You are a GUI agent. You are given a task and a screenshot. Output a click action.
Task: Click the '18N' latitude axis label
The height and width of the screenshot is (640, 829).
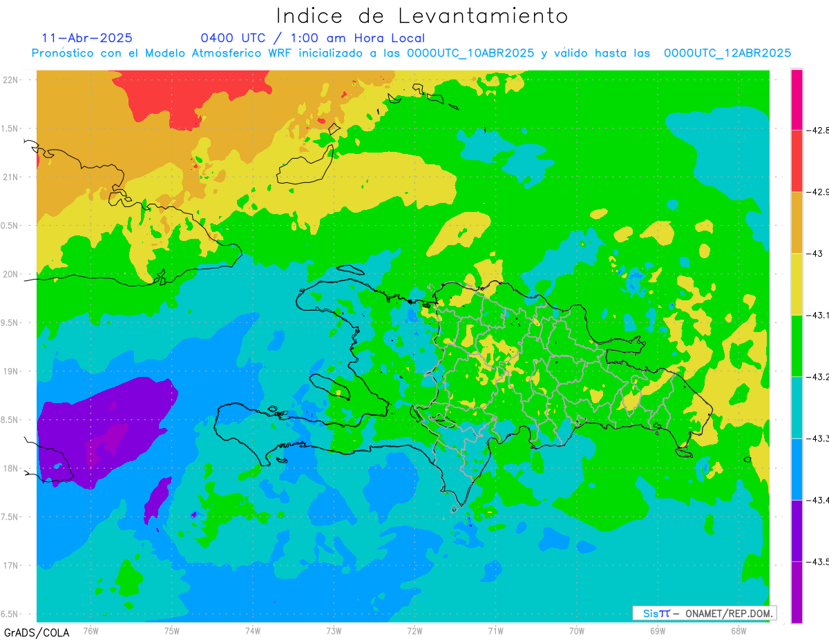coord(10,468)
